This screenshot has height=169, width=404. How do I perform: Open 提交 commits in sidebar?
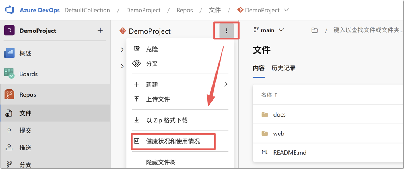coord(55,130)
